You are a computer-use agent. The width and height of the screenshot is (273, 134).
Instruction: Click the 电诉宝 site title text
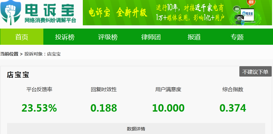click(x=50, y=10)
